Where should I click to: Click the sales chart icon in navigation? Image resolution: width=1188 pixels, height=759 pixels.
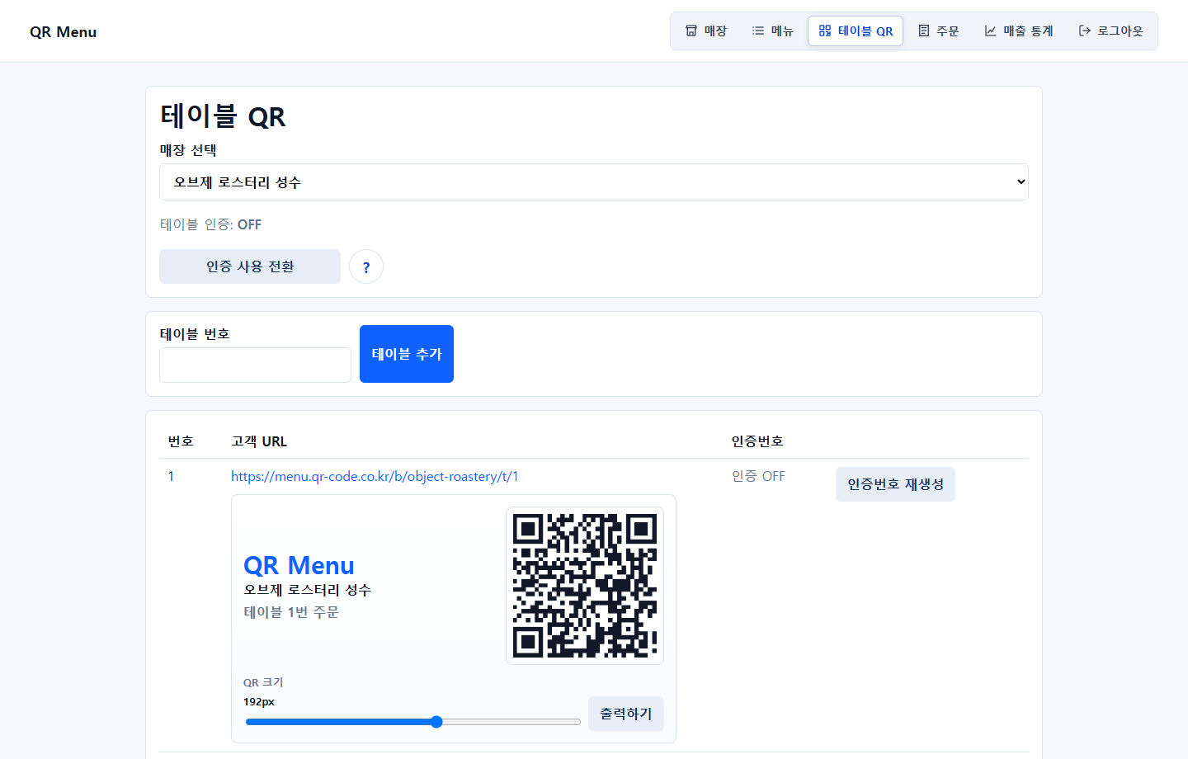[x=991, y=31]
